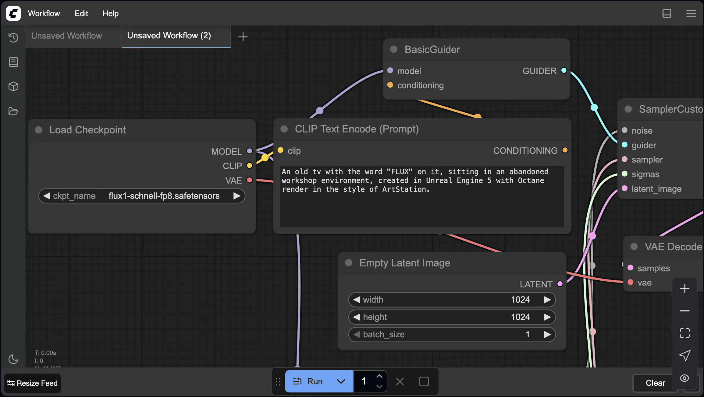The image size is (704, 397).
Task: Toggle dark theme with the moon icon
Action: pos(13,360)
